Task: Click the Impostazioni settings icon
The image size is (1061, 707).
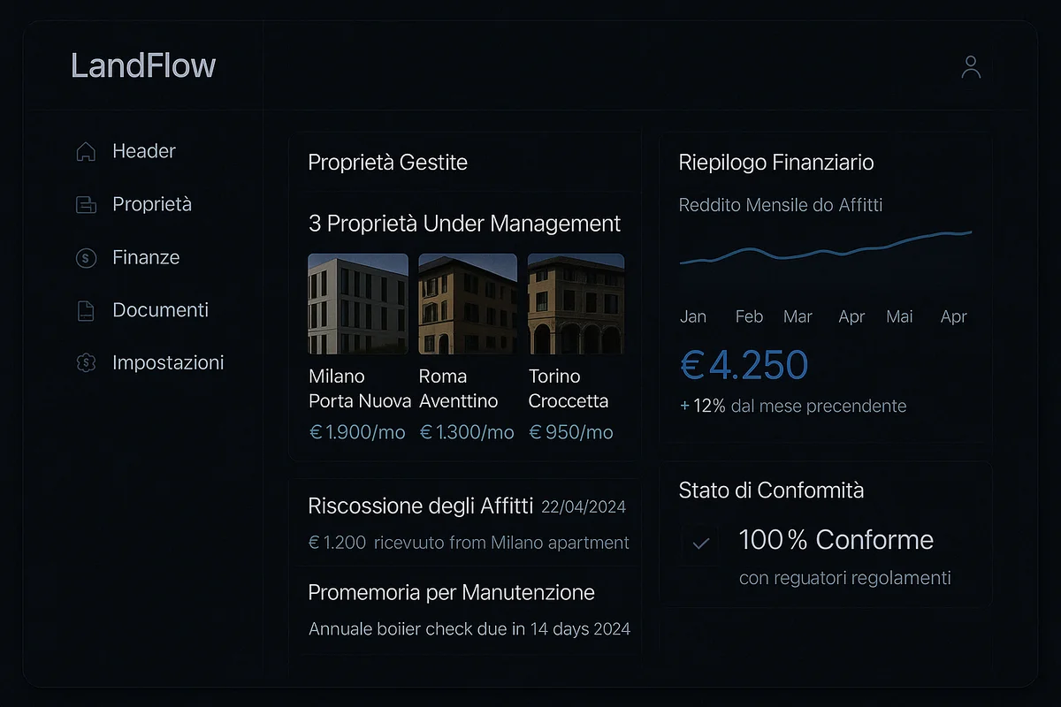Action: [x=85, y=362]
